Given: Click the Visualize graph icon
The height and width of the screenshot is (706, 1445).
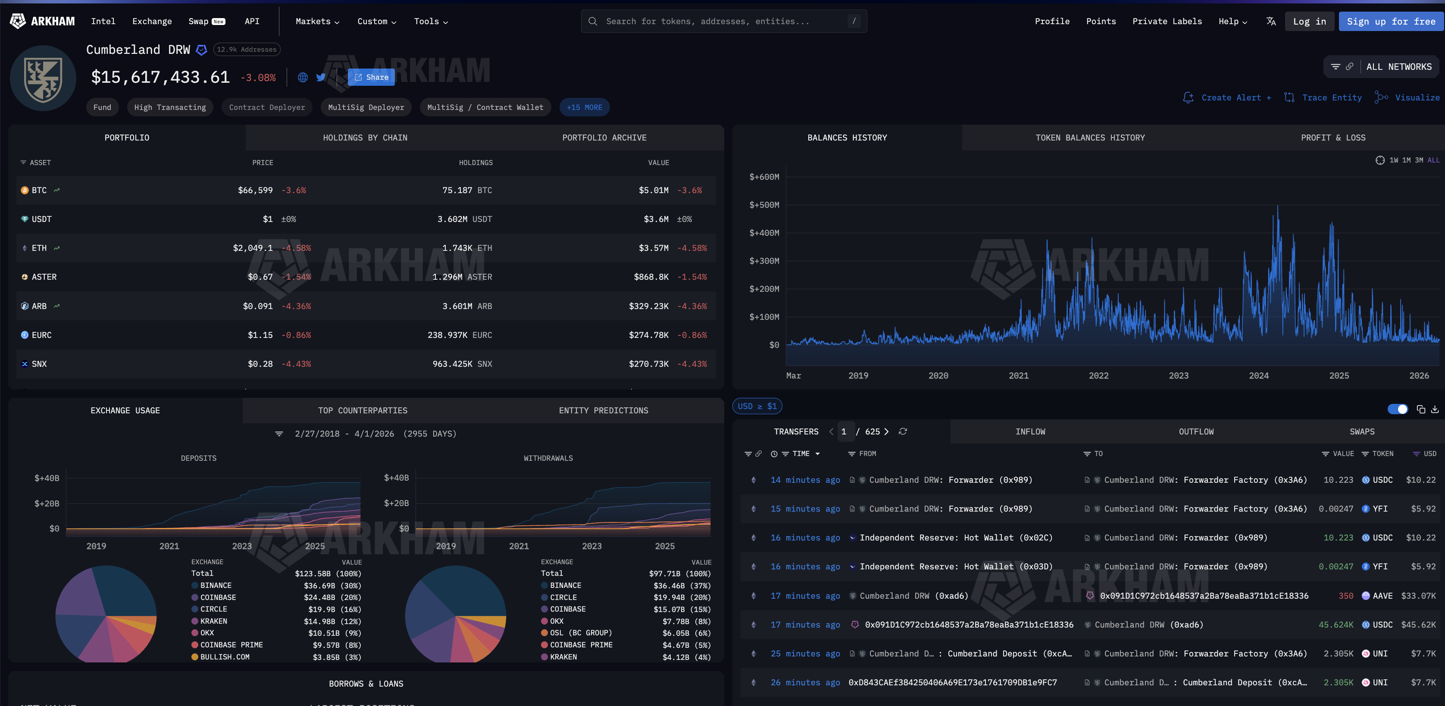Looking at the screenshot, I should pos(1381,97).
